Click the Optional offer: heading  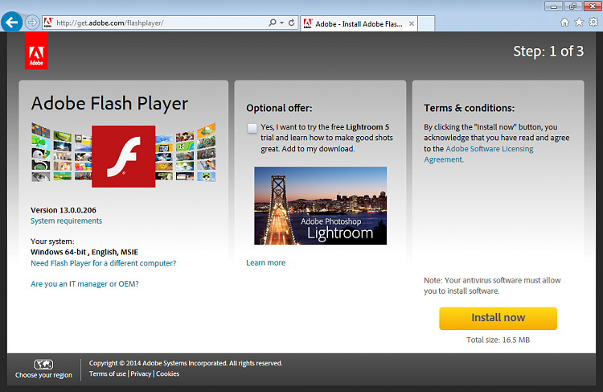click(x=279, y=108)
